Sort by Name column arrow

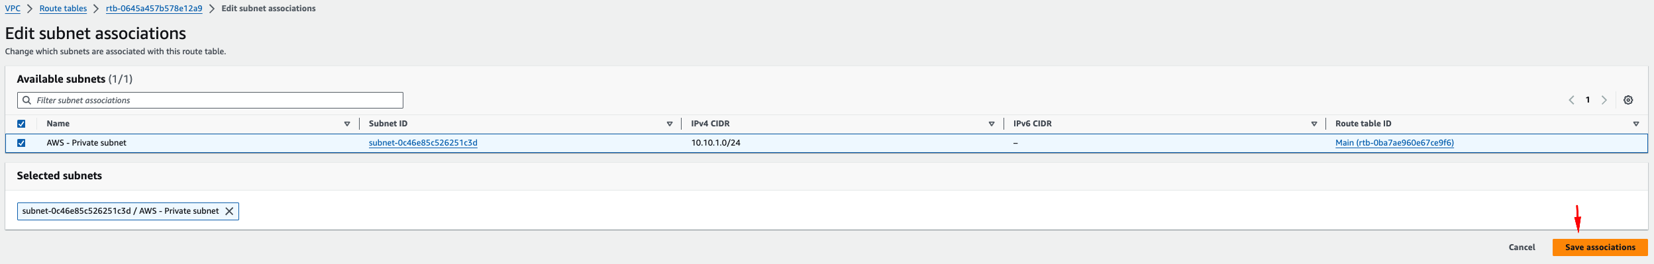pos(347,124)
